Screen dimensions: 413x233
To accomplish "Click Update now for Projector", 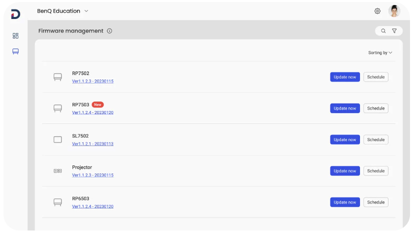I will pos(344,171).
